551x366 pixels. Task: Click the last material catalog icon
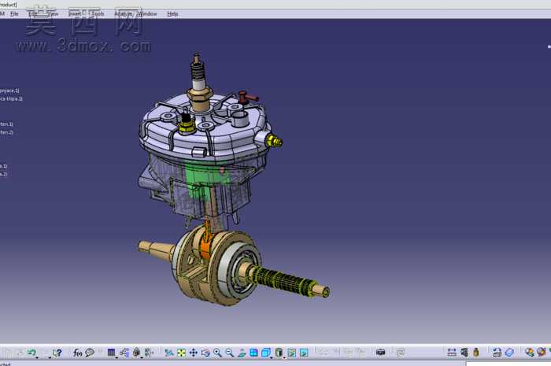pos(542,352)
